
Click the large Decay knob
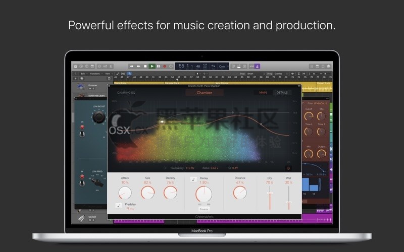(204, 194)
